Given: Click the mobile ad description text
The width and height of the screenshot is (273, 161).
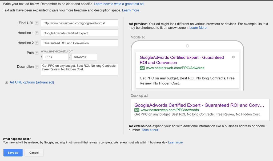Looking at the screenshot, I should (187, 81).
